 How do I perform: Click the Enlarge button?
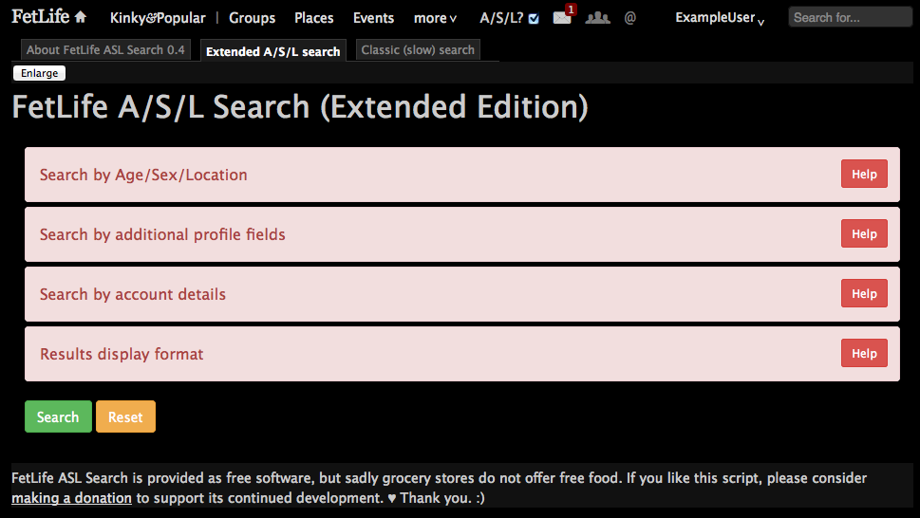39,73
